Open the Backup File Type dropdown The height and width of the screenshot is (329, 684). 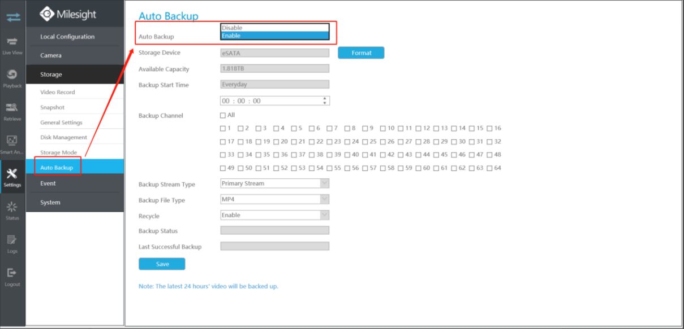coord(274,199)
